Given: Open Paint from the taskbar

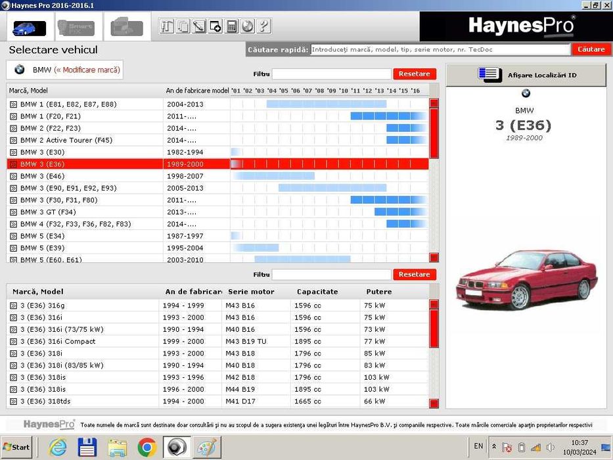Looking at the screenshot, I should tap(207, 447).
